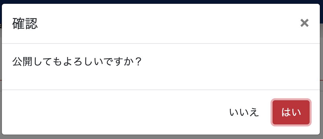Click the dark navy bar above the dialog

click(161, 2)
